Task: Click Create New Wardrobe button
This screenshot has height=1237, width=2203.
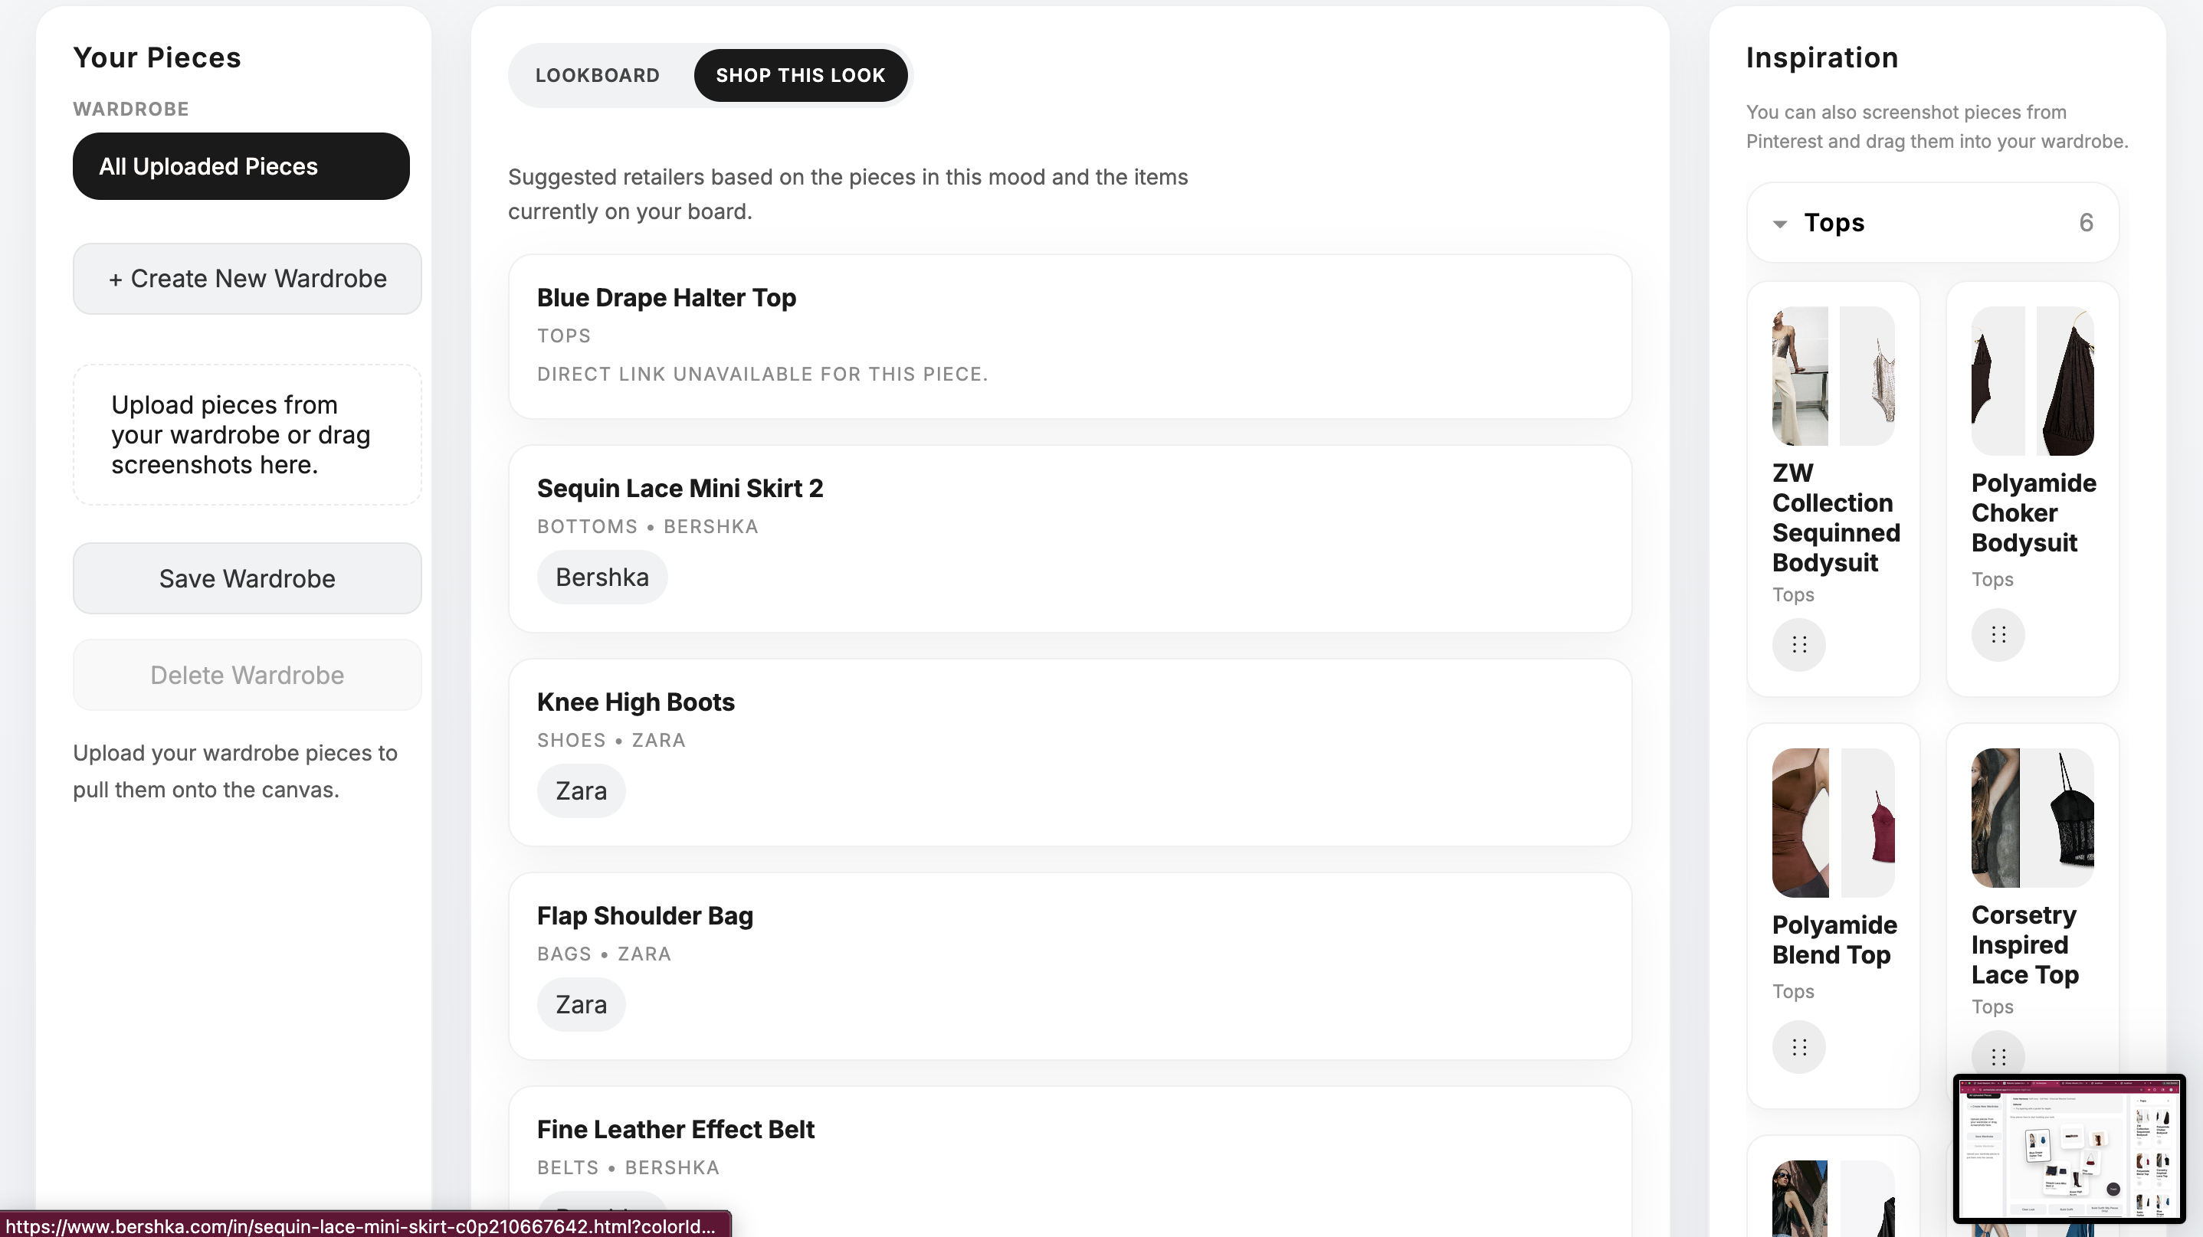Action: tap(246, 279)
